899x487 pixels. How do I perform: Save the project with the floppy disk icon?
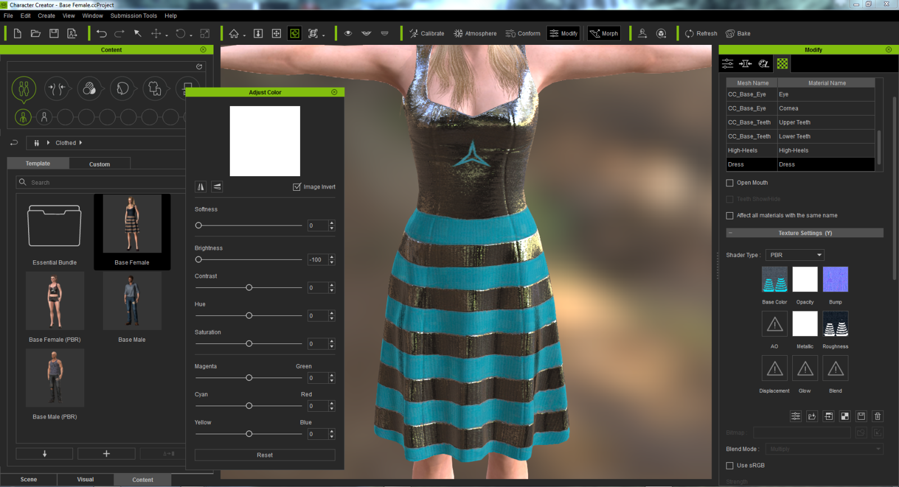point(54,34)
